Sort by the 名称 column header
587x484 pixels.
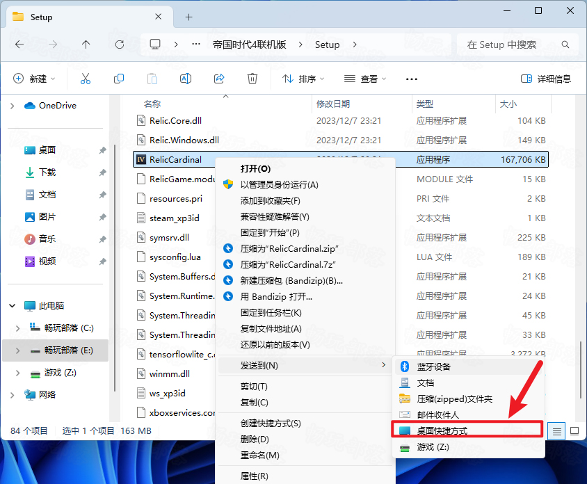152,104
